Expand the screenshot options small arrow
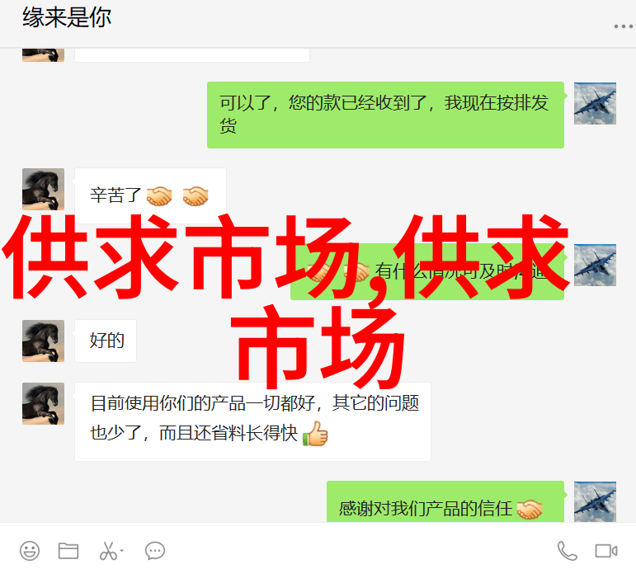Image resolution: width=636 pixels, height=583 pixels. [121, 551]
